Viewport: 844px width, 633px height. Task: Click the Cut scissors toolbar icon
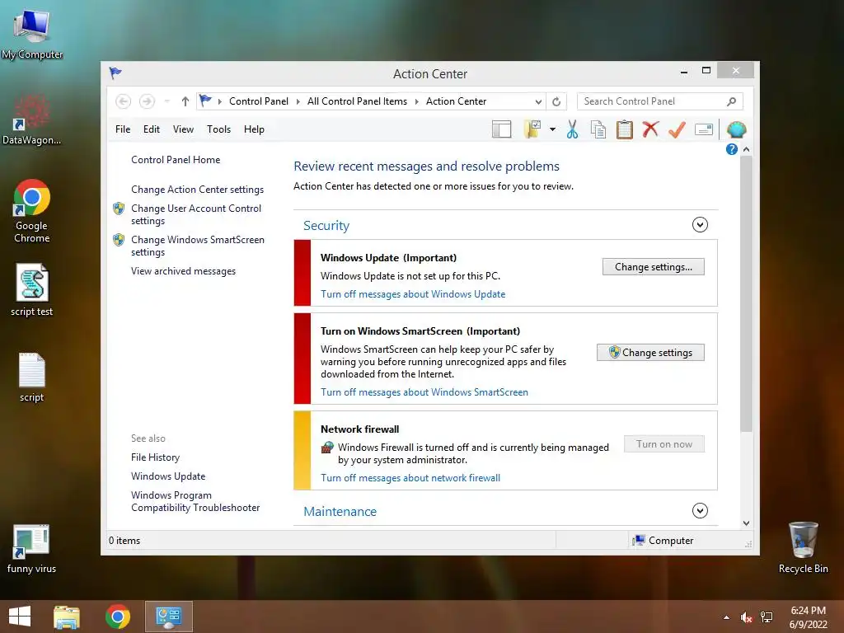tap(572, 129)
